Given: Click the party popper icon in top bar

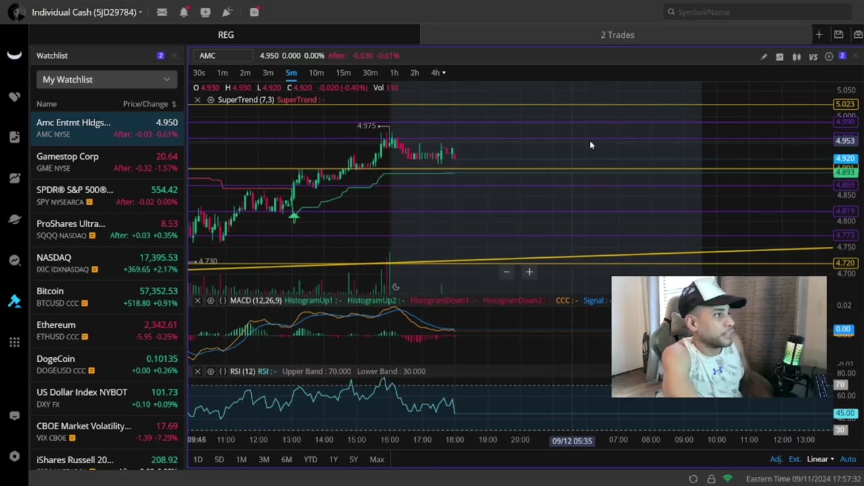Looking at the screenshot, I should coord(227,12).
